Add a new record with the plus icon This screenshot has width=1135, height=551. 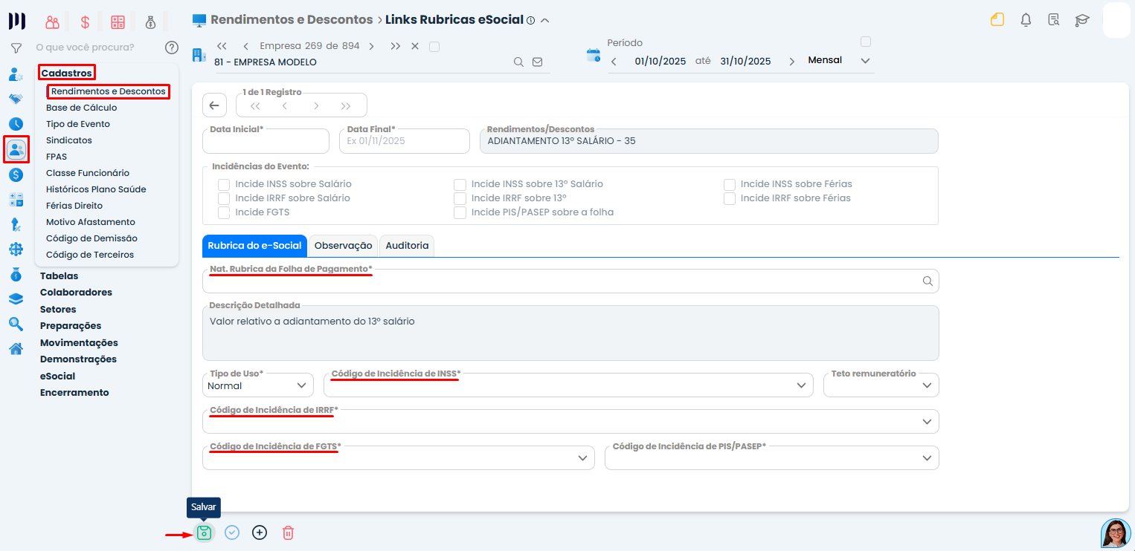click(259, 532)
